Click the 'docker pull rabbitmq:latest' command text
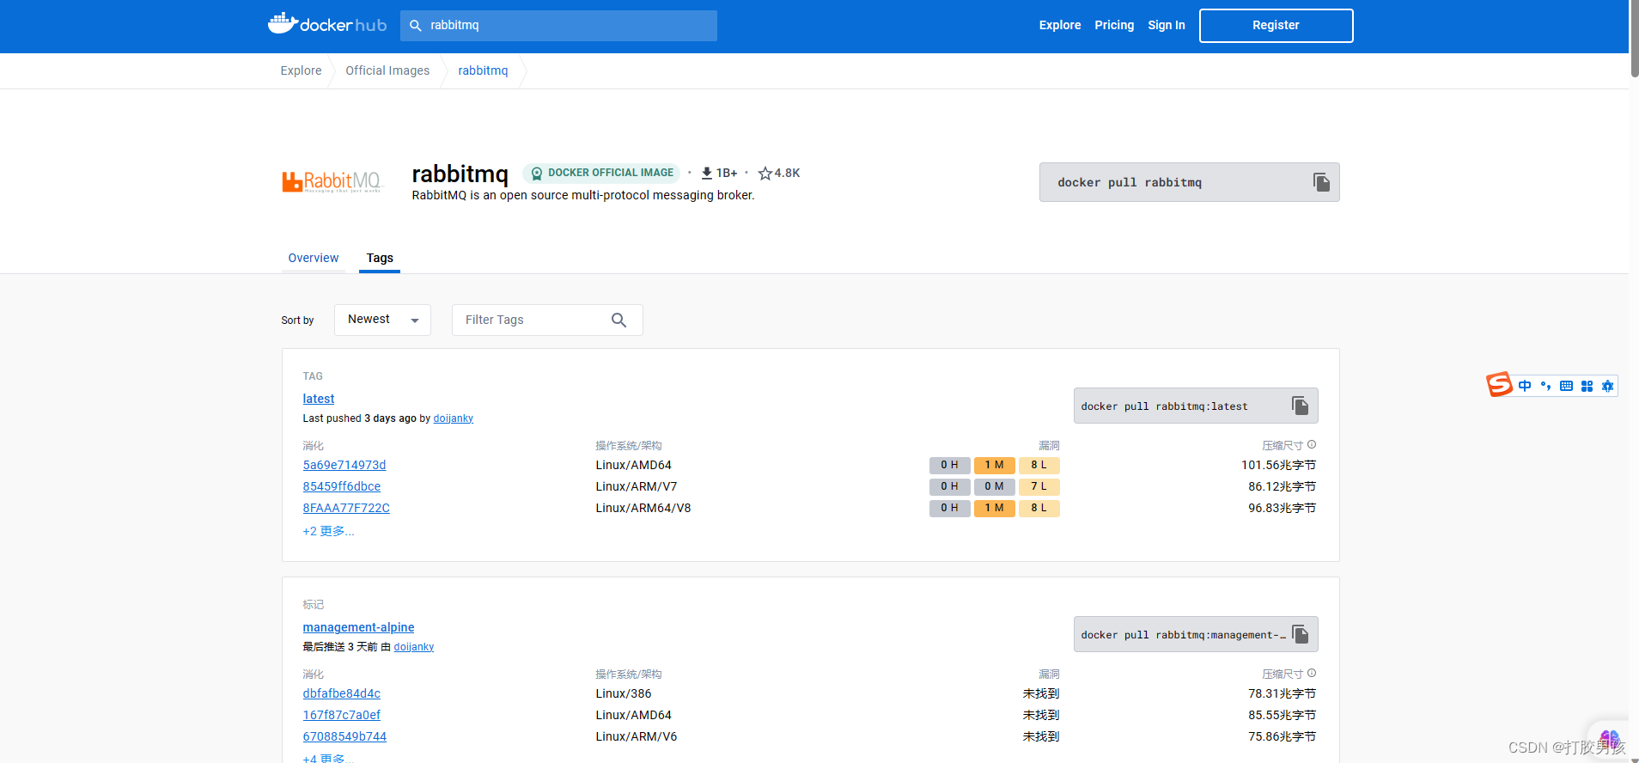The image size is (1639, 763). (1164, 406)
